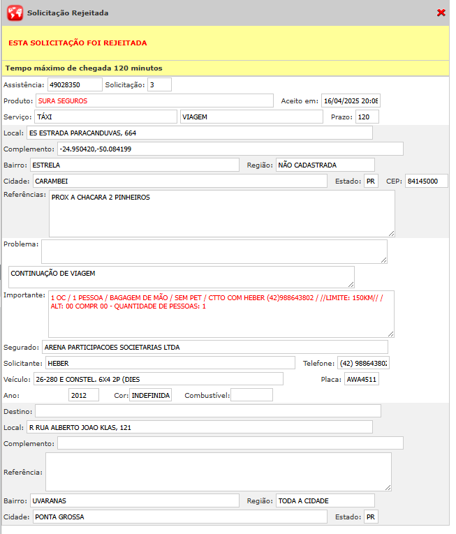The image size is (456, 534).
Task: Click Local field R RUA ALBERTO JOAO KLAS
Action: [x=200, y=427]
